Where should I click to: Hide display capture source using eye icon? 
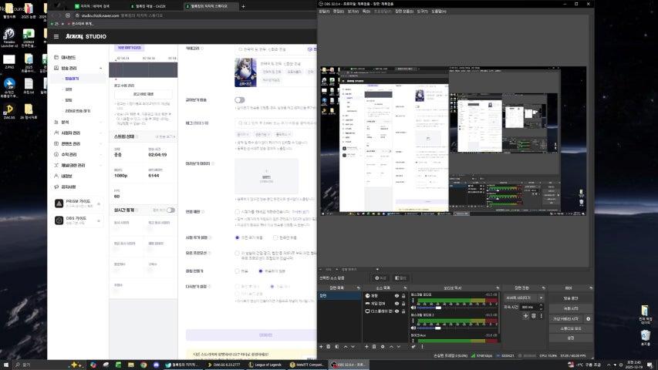[x=396, y=311]
